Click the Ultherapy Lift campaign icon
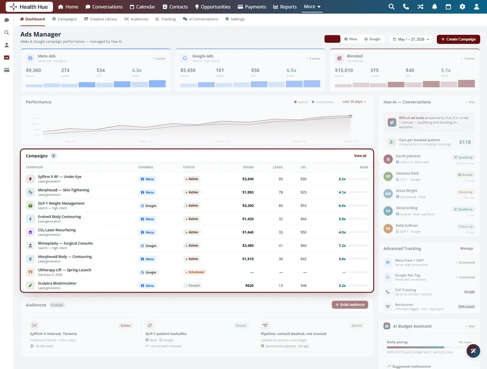The height and width of the screenshot is (369, 487). [x=30, y=272]
